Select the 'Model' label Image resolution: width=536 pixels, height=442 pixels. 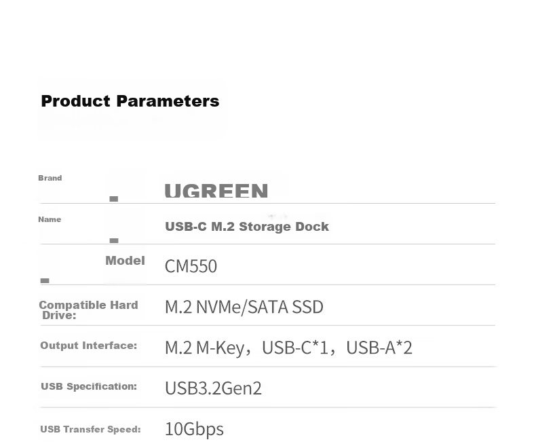coord(125,261)
